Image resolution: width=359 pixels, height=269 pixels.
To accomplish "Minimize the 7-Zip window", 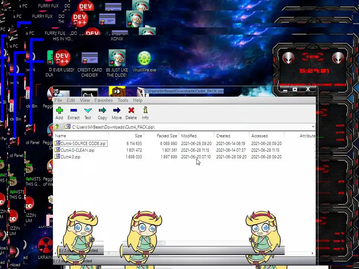I will [285, 89].
